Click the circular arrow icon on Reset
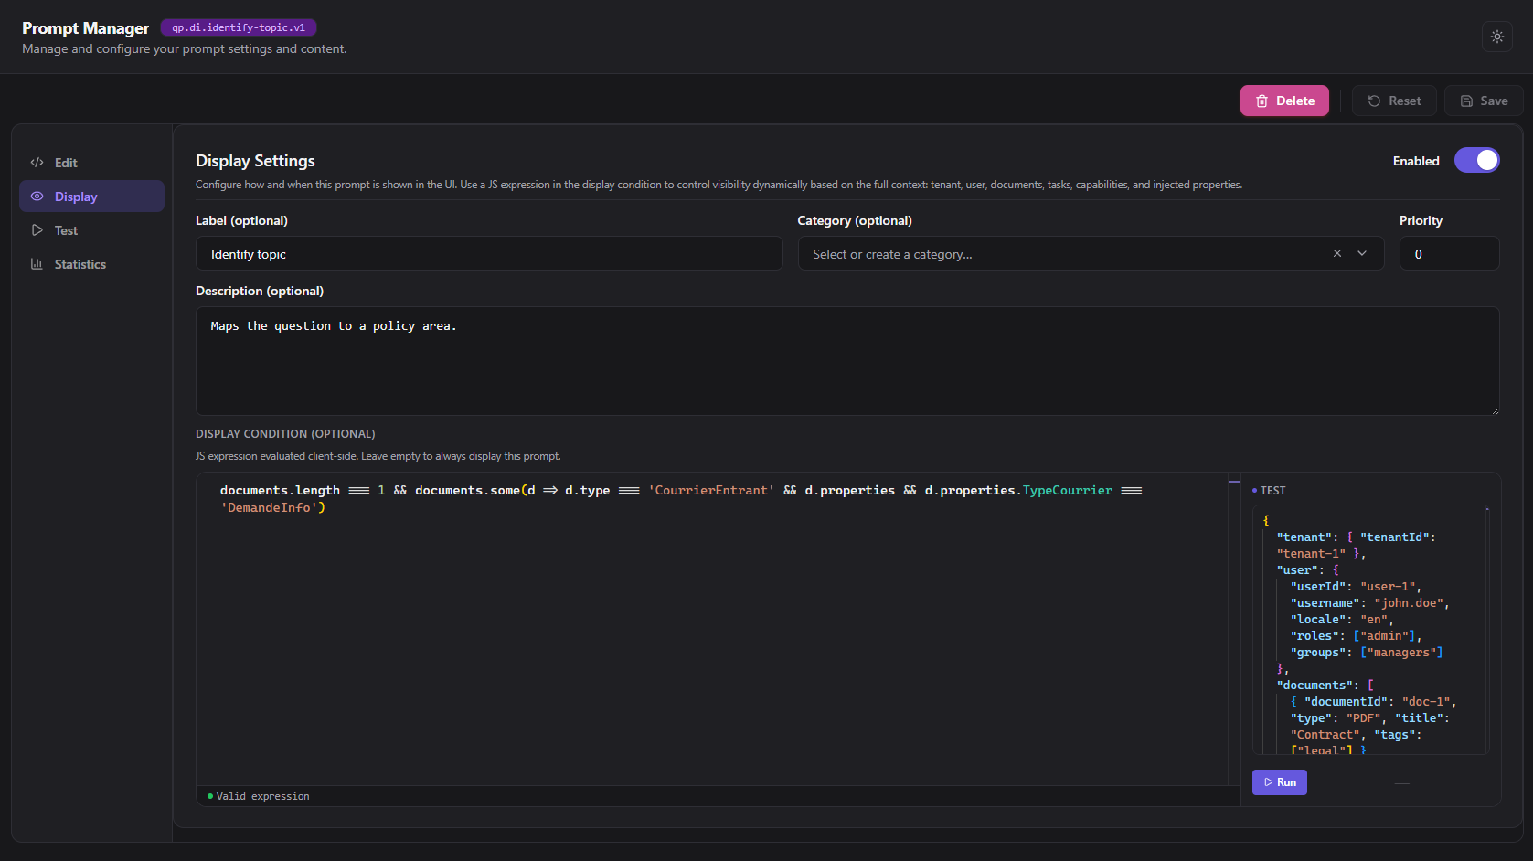The image size is (1533, 861). click(x=1374, y=101)
